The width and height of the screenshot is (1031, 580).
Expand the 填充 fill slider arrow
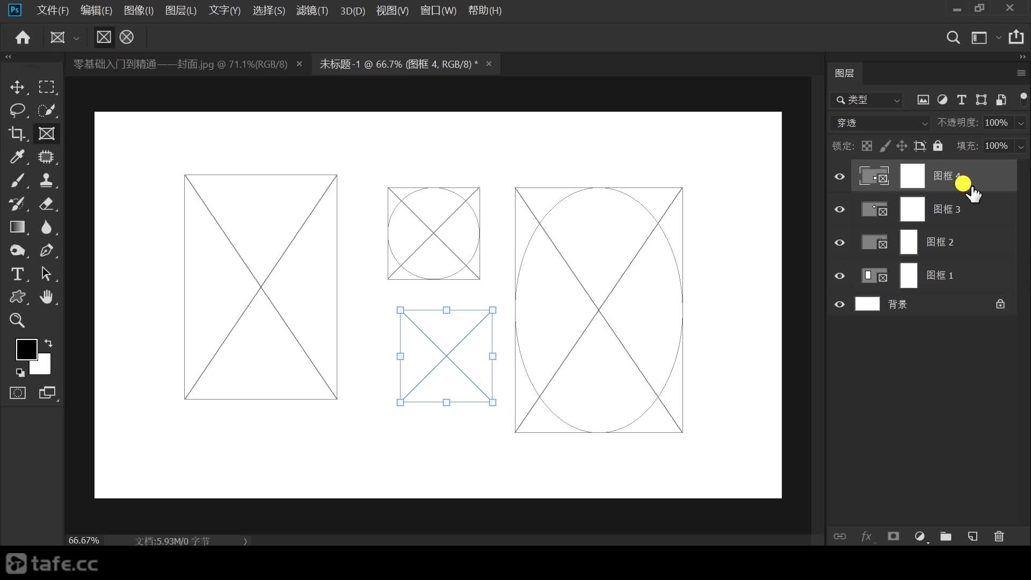click(1021, 146)
